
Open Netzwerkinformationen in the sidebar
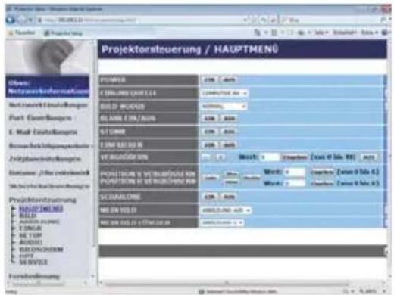[48, 87]
